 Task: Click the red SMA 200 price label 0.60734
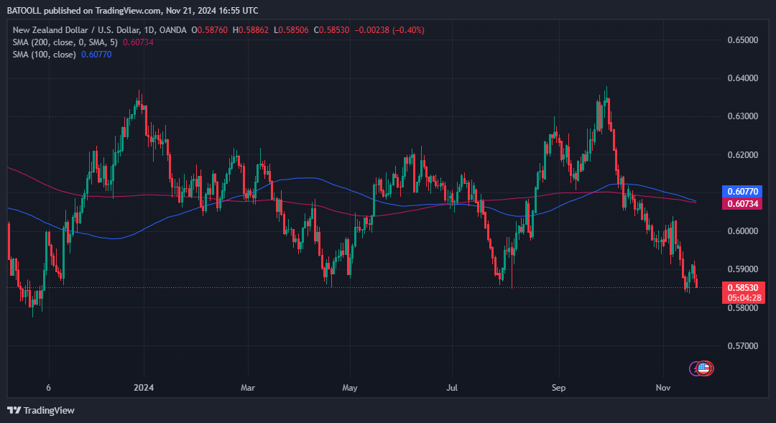(742, 204)
